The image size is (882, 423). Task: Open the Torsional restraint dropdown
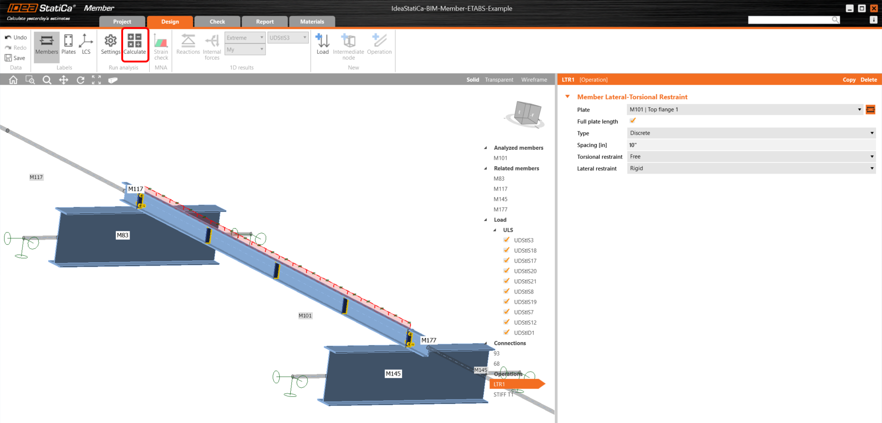(751, 157)
